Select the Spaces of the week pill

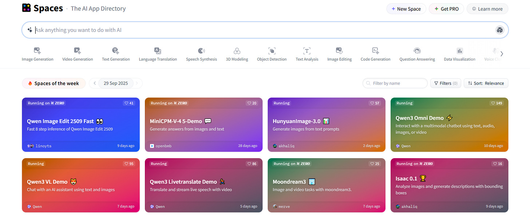pos(54,83)
